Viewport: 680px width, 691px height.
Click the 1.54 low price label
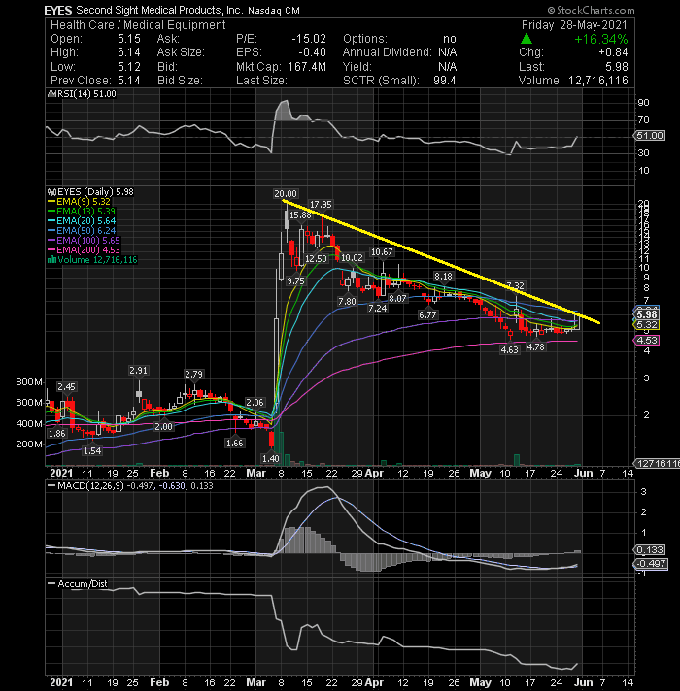pyautogui.click(x=92, y=451)
